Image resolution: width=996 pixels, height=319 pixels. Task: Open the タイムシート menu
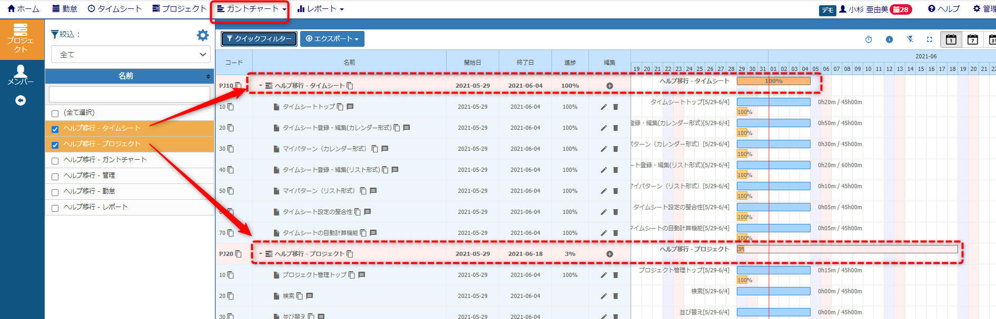pos(115,9)
